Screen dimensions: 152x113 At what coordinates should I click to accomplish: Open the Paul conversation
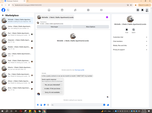17,34
